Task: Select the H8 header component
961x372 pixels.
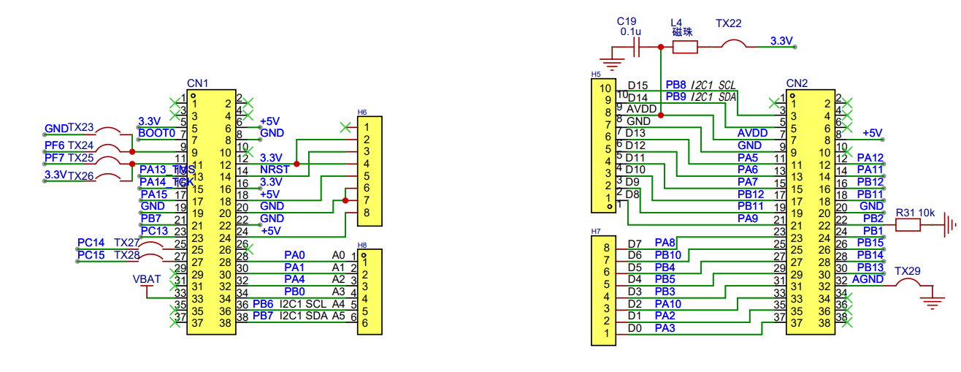Action: click(370, 292)
